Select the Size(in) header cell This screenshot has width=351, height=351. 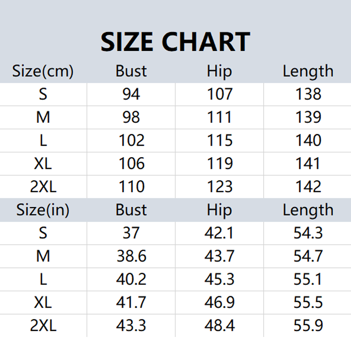(43, 210)
